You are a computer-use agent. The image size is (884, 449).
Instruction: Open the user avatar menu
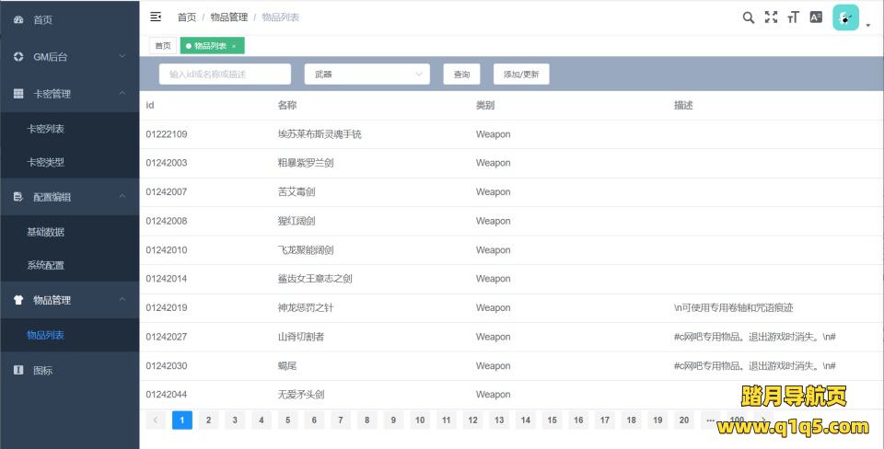coord(846,17)
